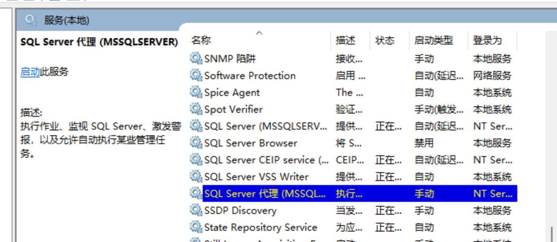Sort services by the 名称 column header

(201, 40)
